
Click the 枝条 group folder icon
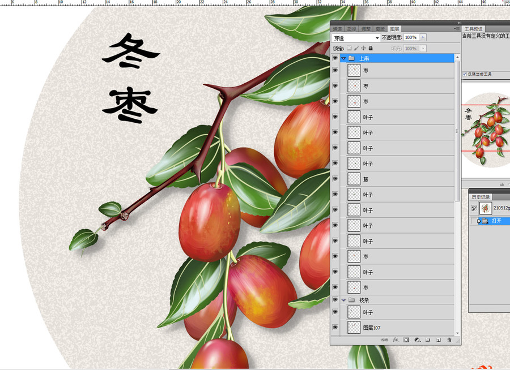[351, 300]
